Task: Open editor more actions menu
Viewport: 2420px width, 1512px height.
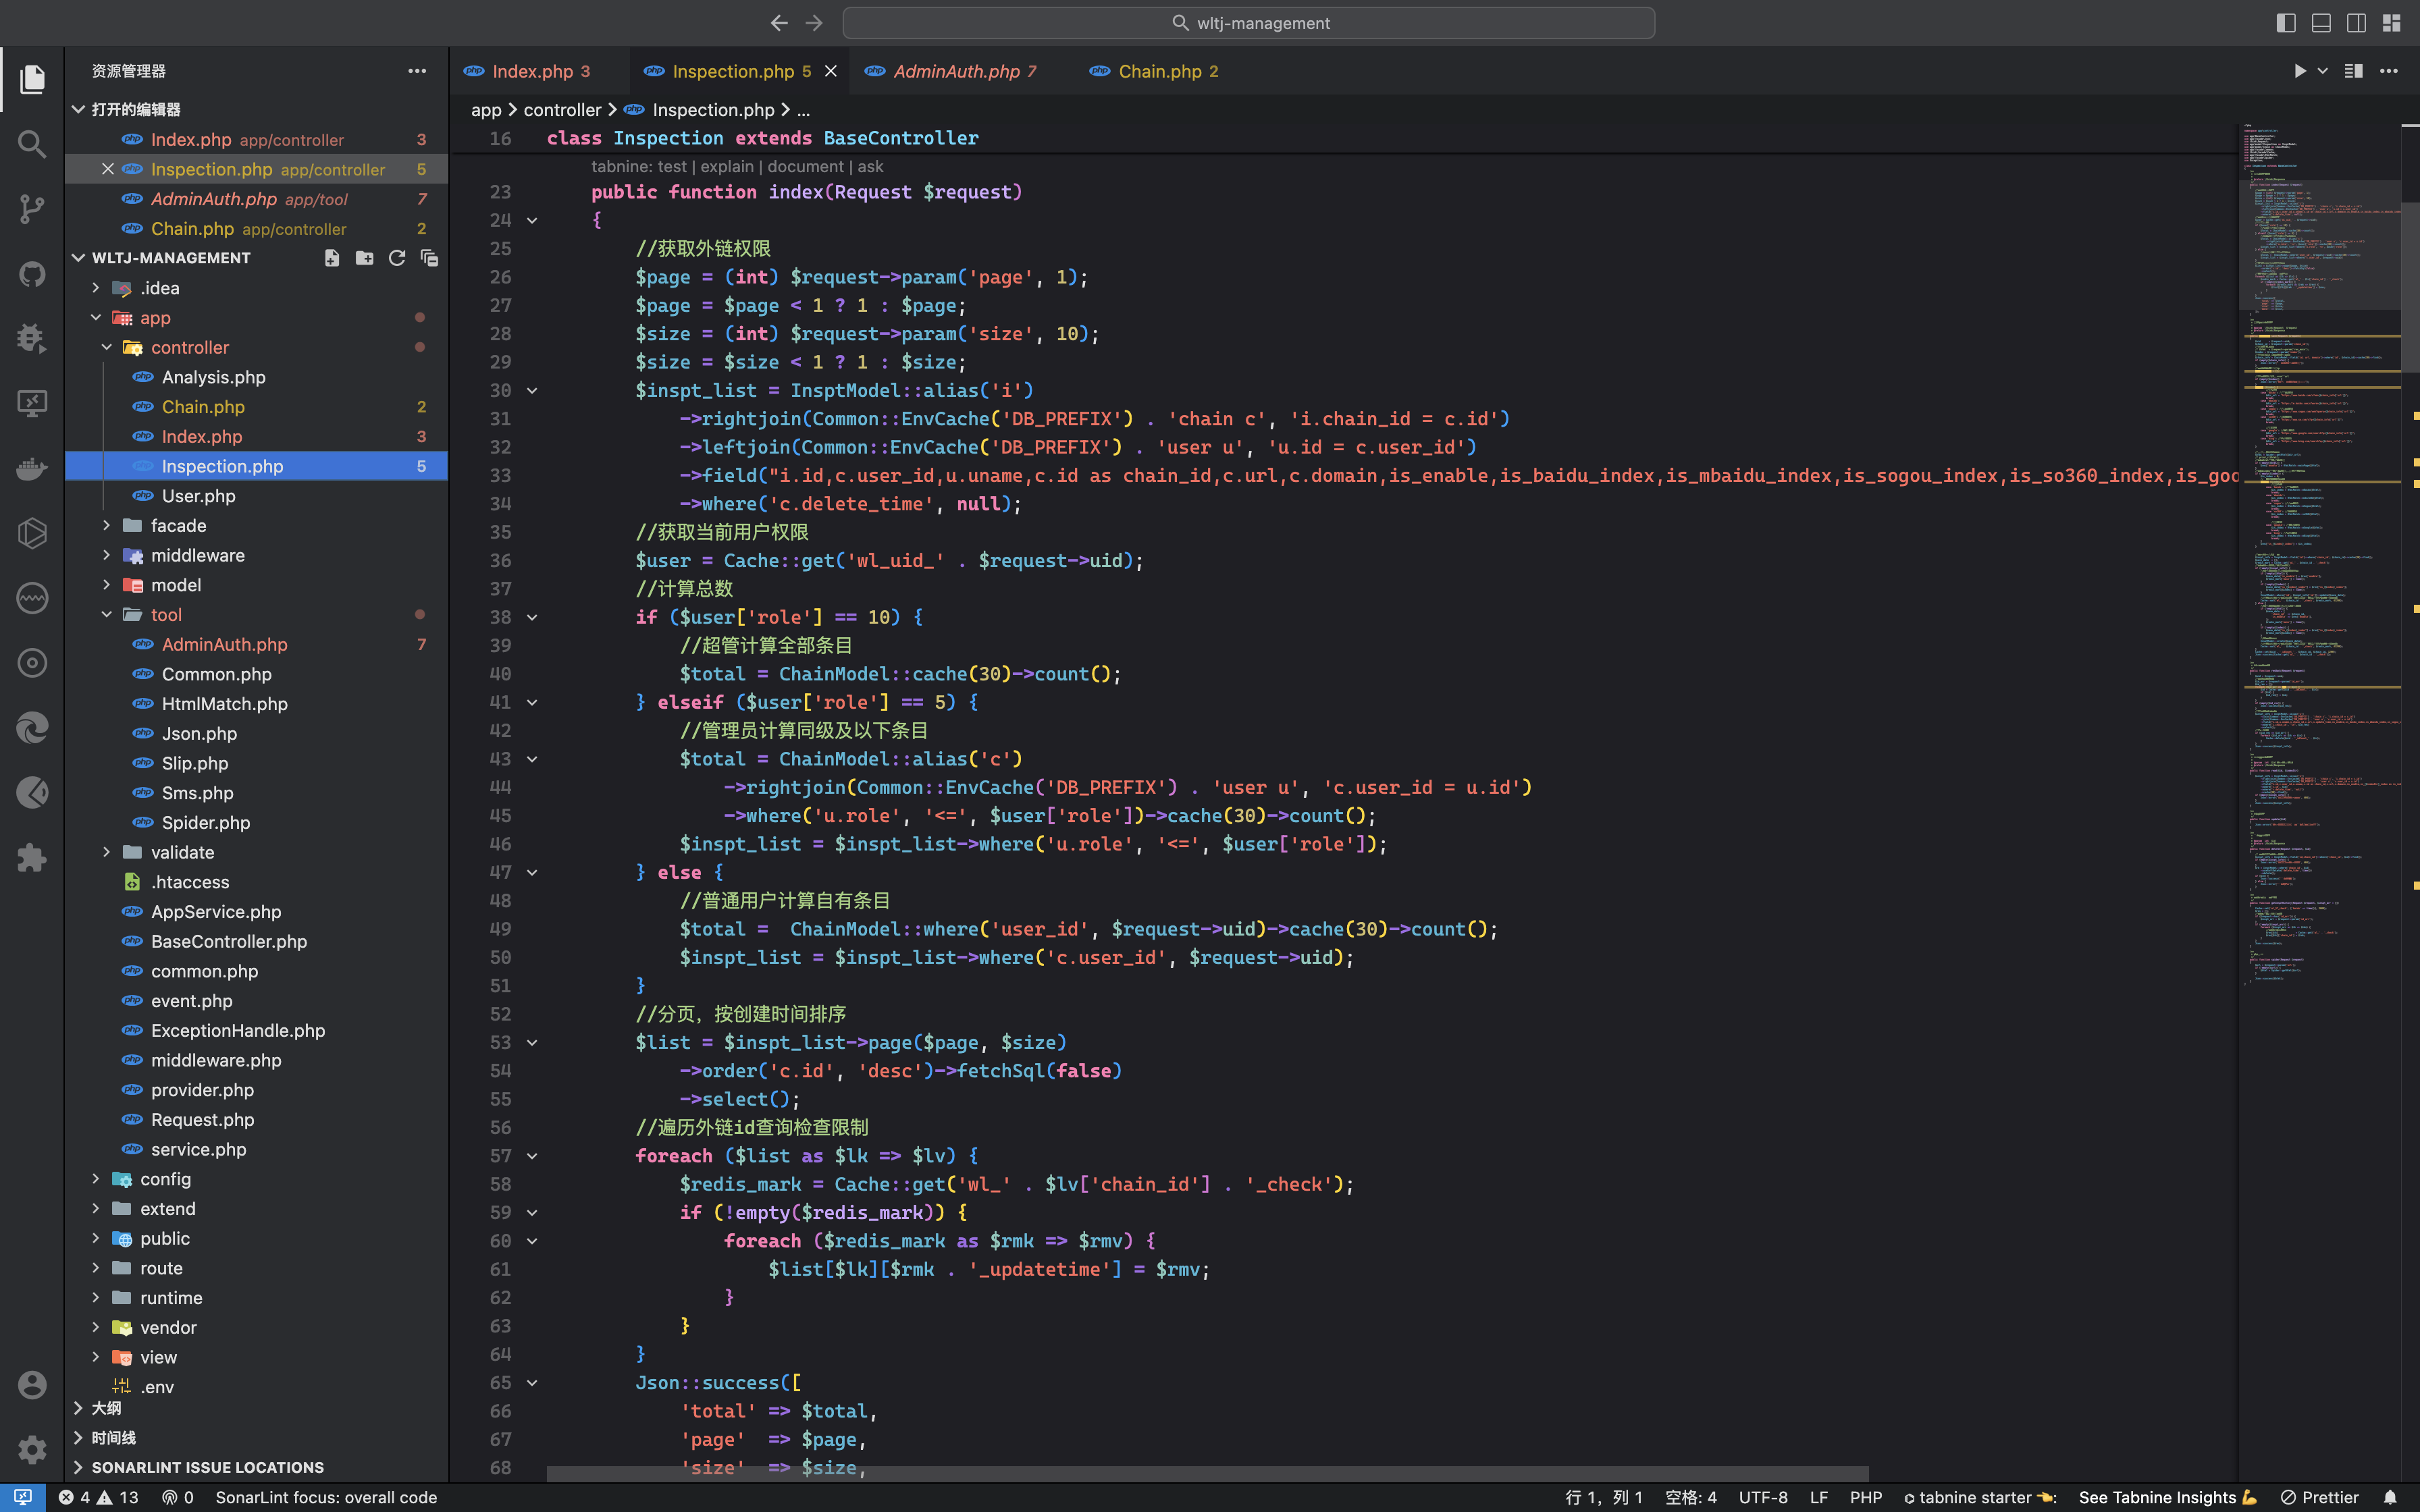Action: (x=2389, y=71)
